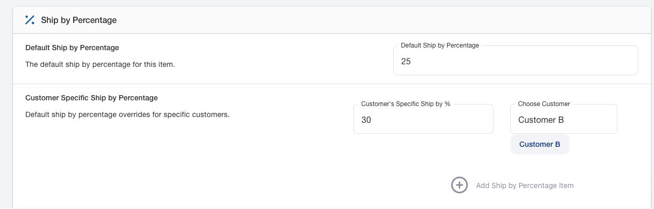Click "Add Ship by Percentage Item" text
This screenshot has height=209, width=654.
coord(524,185)
